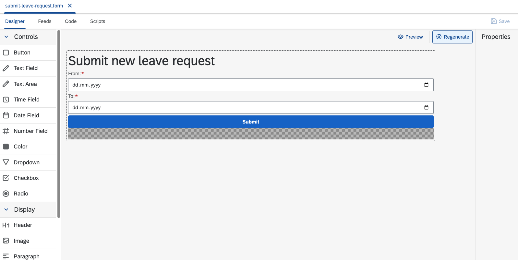The height and width of the screenshot is (260, 518).
Task: Click into the To date input field
Action: click(251, 107)
